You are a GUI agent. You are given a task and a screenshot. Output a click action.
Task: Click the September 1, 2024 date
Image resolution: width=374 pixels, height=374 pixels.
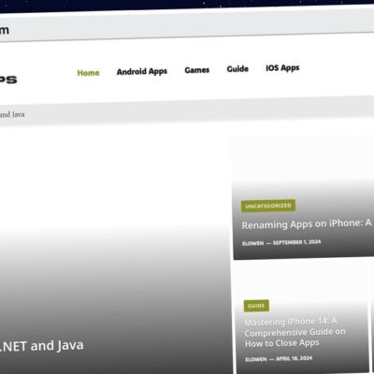pos(296,242)
